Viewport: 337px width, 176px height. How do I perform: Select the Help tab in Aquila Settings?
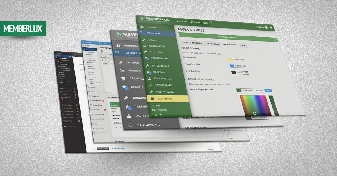[243, 45]
